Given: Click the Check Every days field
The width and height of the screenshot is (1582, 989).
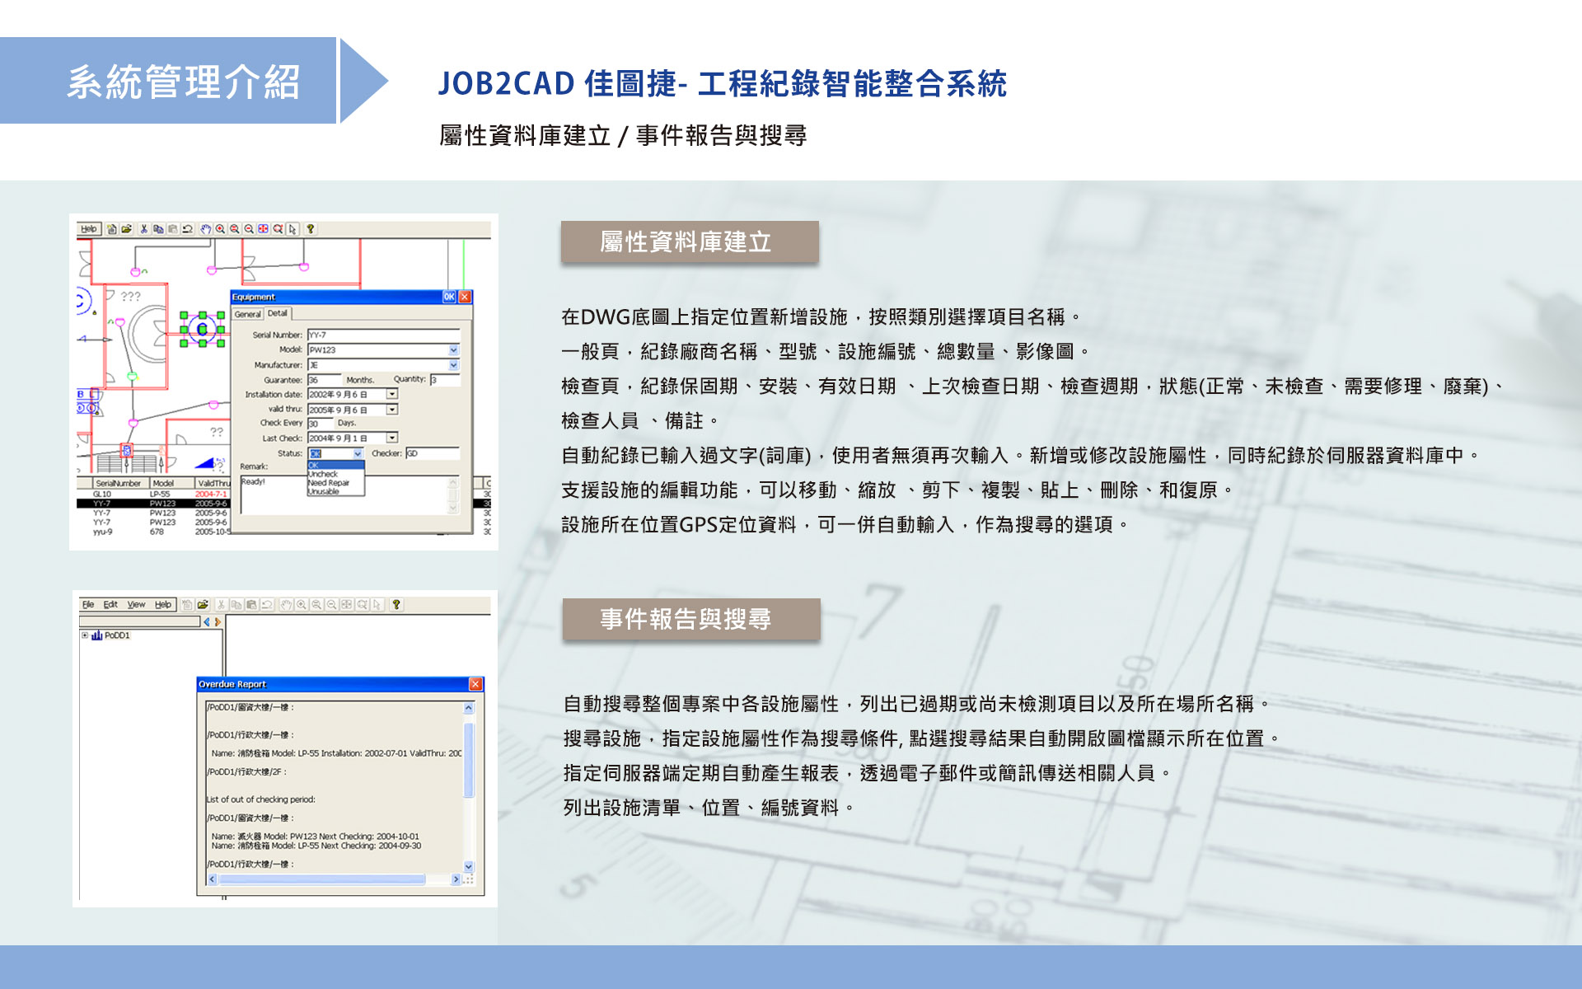Looking at the screenshot, I should 320,424.
